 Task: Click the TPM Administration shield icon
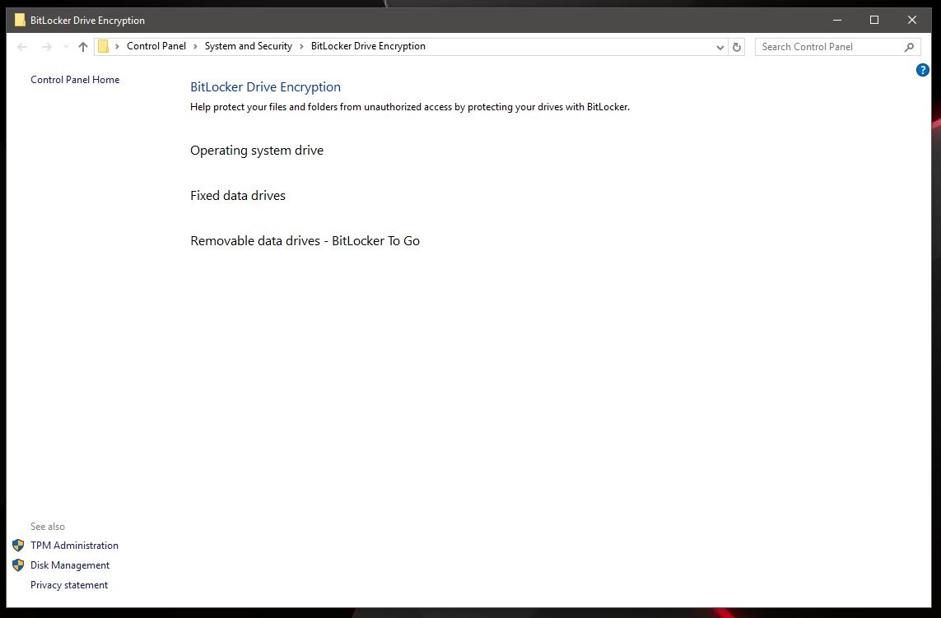point(18,546)
